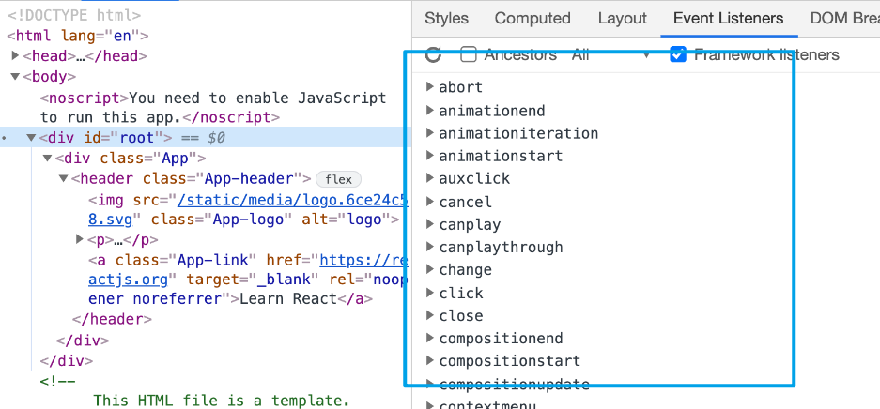Collapse the body element node

(15, 77)
